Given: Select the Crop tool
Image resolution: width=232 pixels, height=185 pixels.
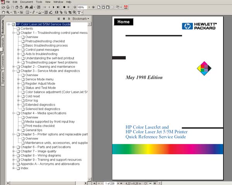Looking at the screenshot, I should 70,13.
